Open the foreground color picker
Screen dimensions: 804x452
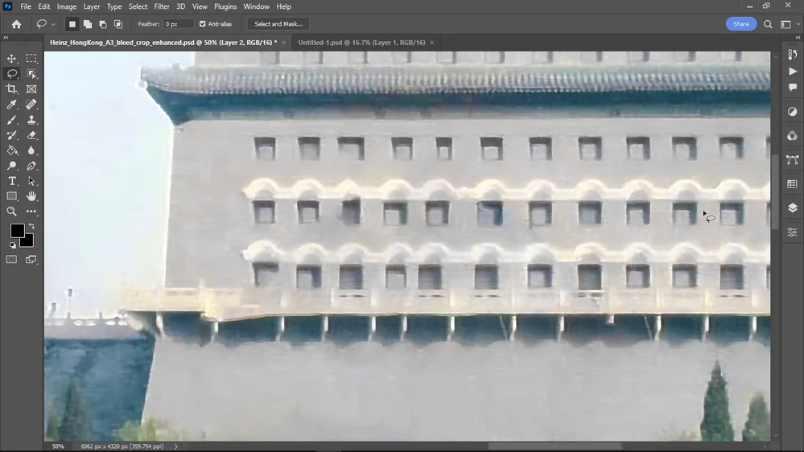tap(16, 230)
